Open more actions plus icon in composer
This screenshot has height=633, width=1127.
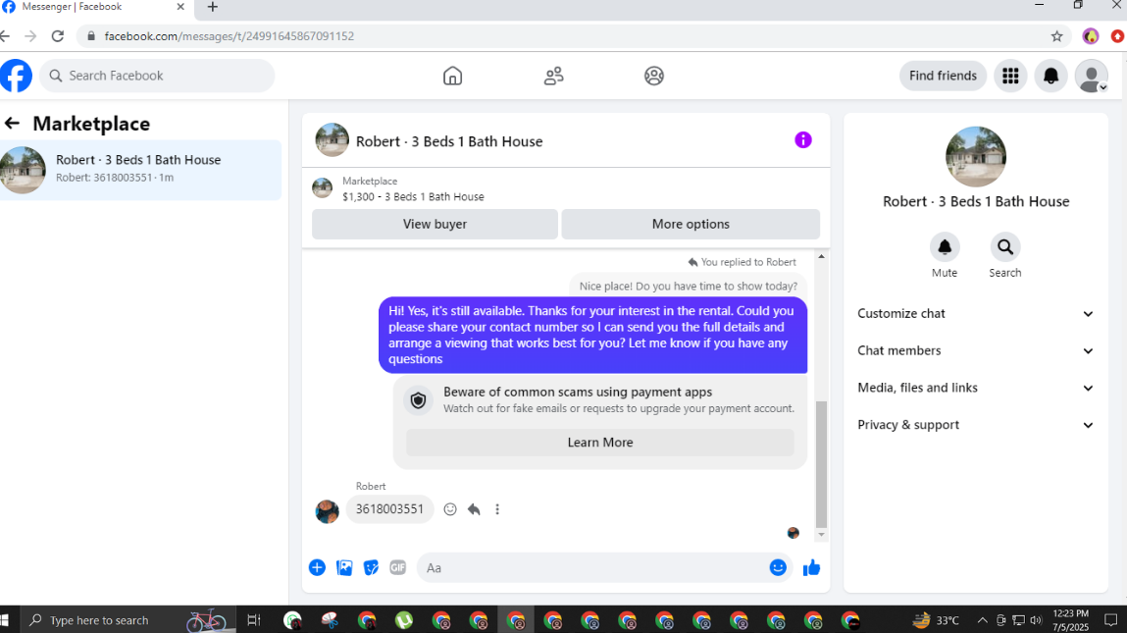click(x=317, y=567)
